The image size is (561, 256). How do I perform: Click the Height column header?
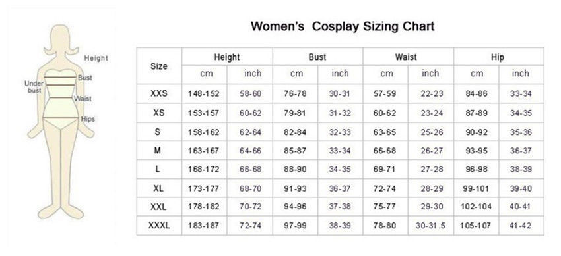point(227,57)
